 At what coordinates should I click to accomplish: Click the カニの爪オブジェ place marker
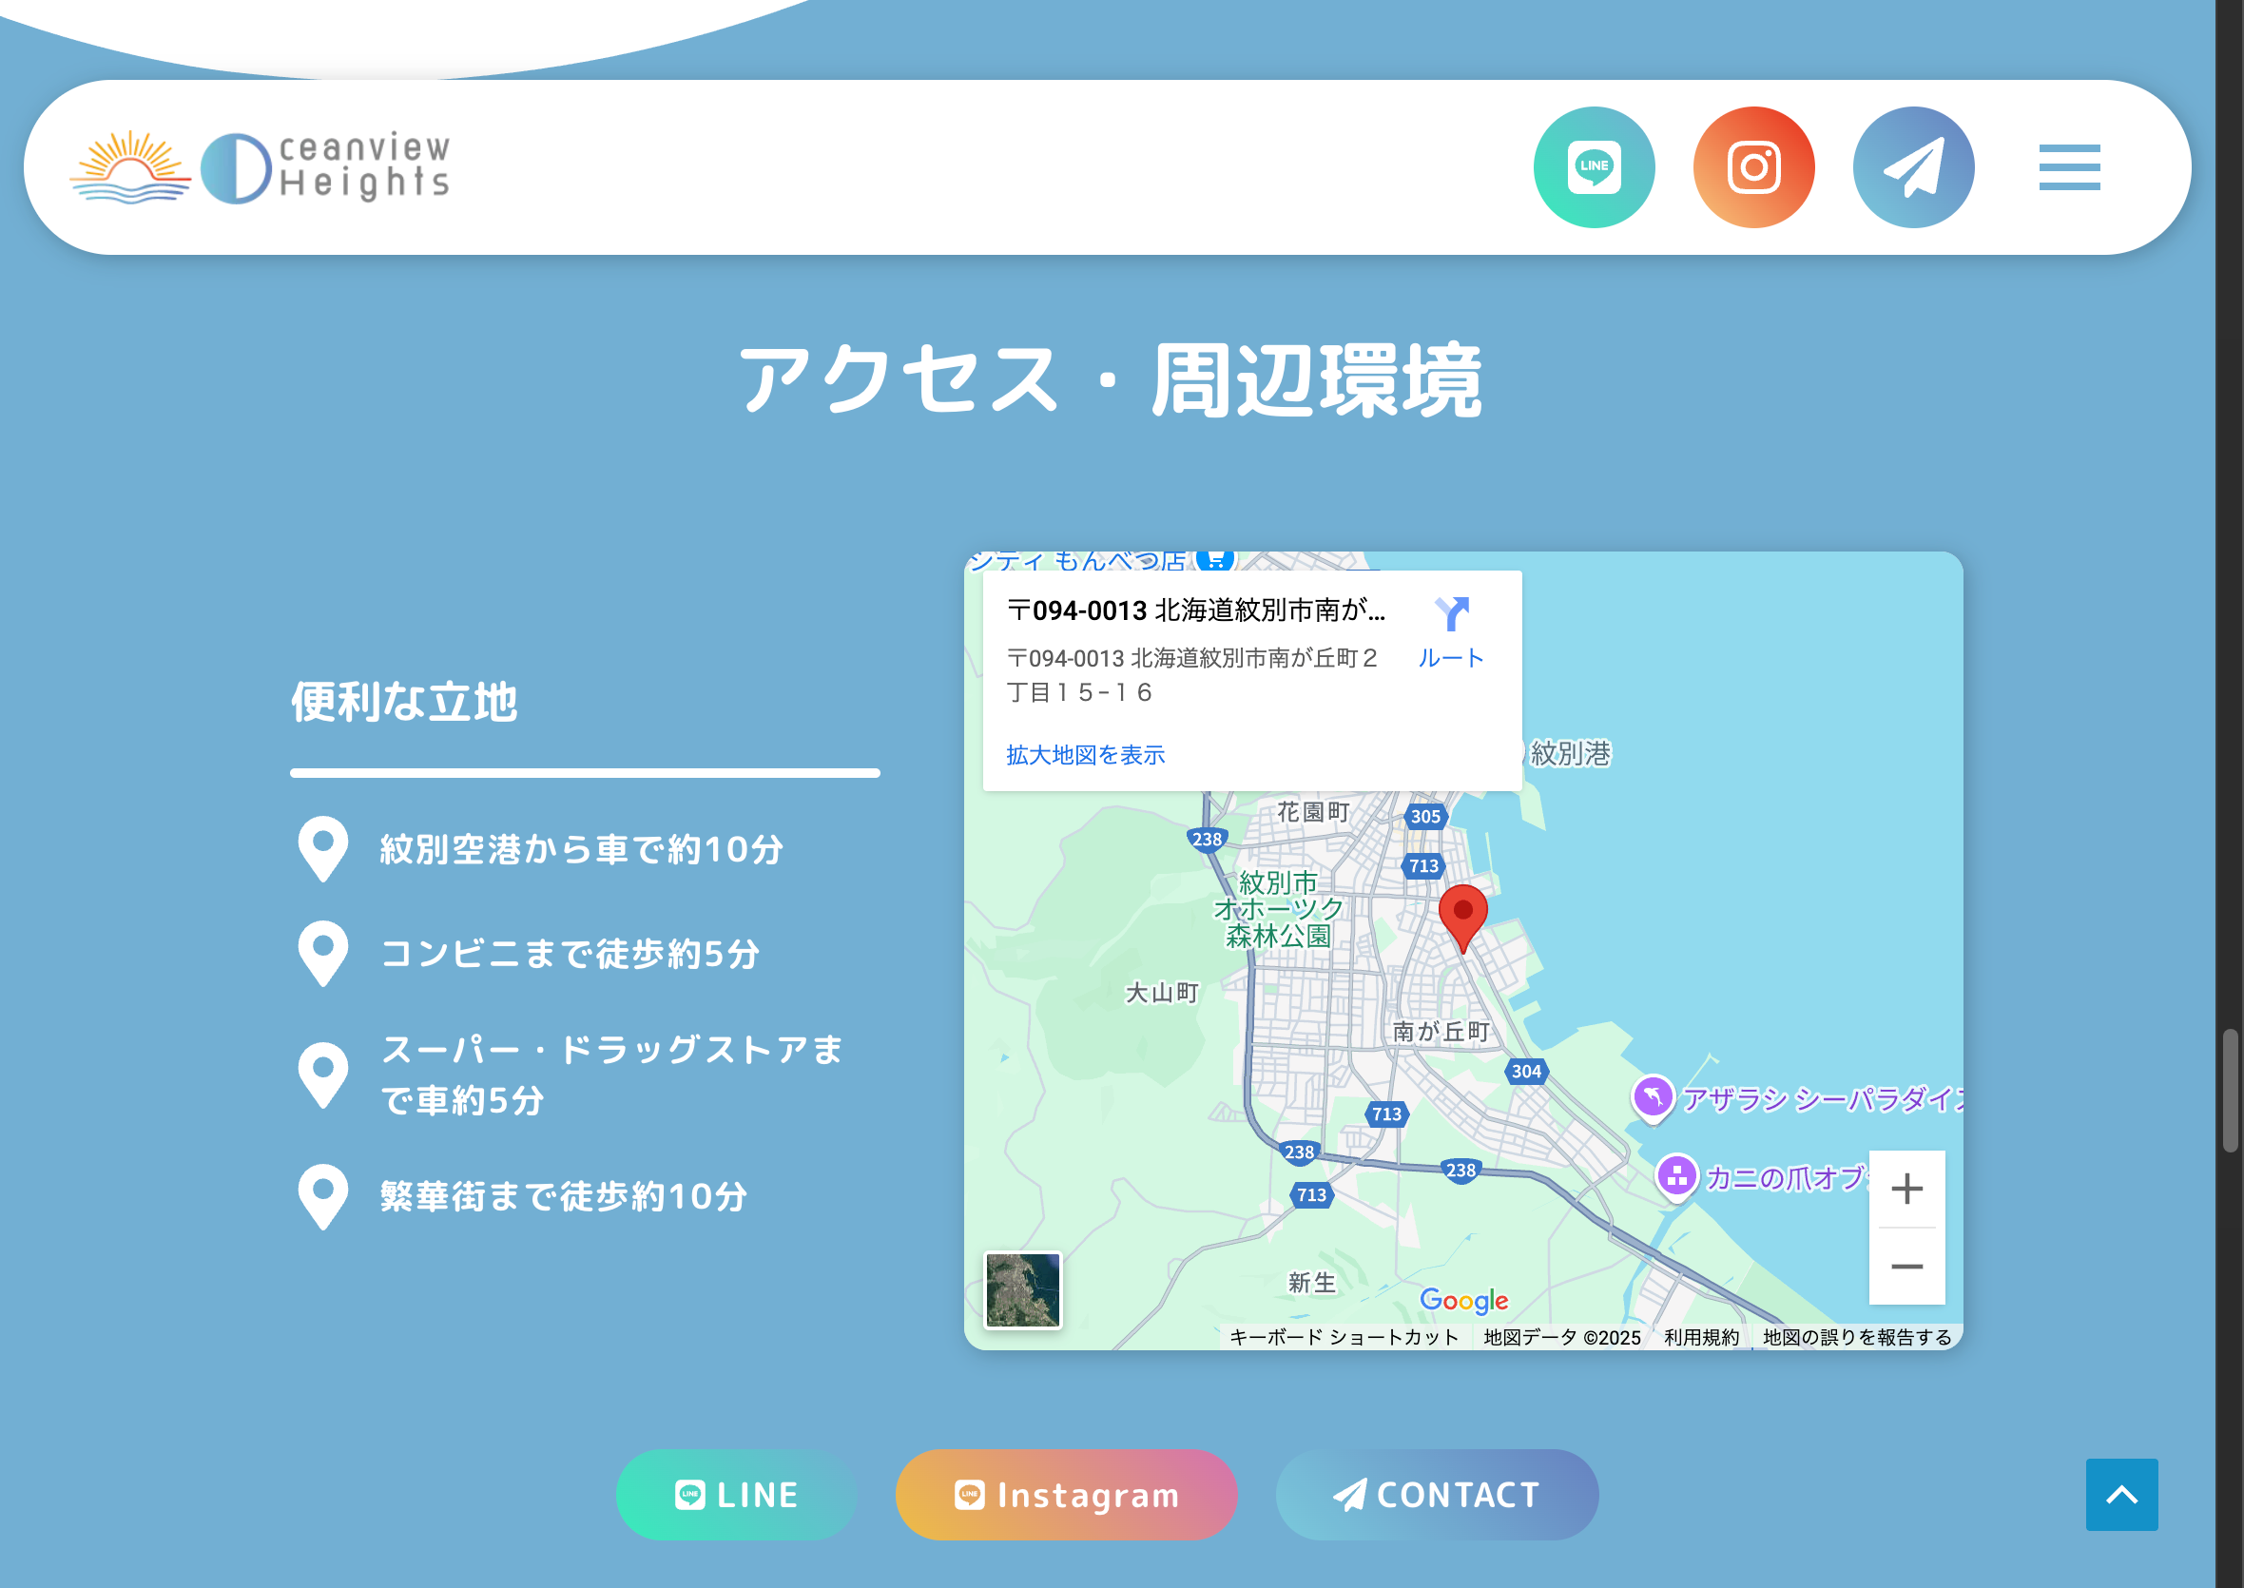tap(1677, 1176)
